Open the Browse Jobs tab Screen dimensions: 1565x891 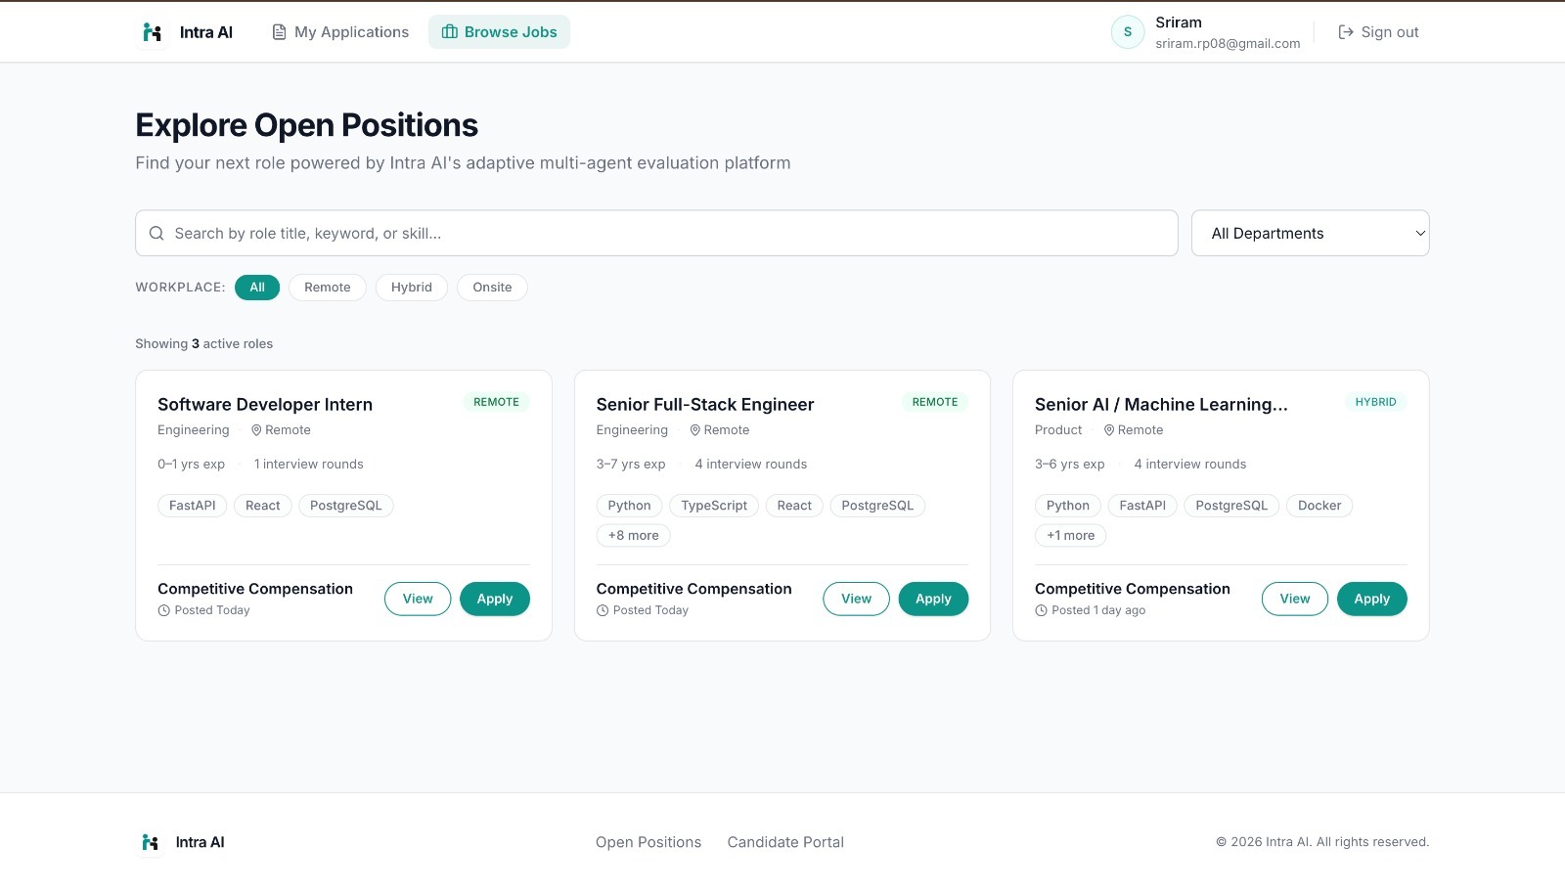(499, 32)
